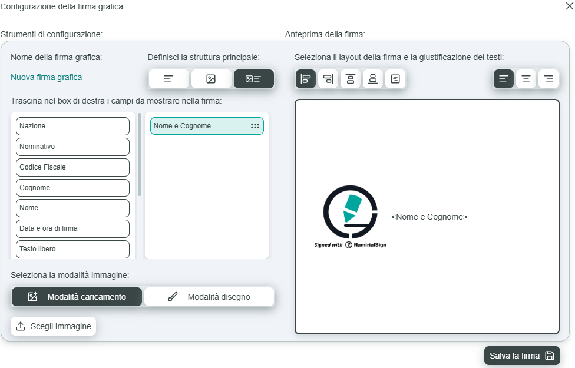
Task: Close the signature configuration dialog
Action: [x=570, y=6]
